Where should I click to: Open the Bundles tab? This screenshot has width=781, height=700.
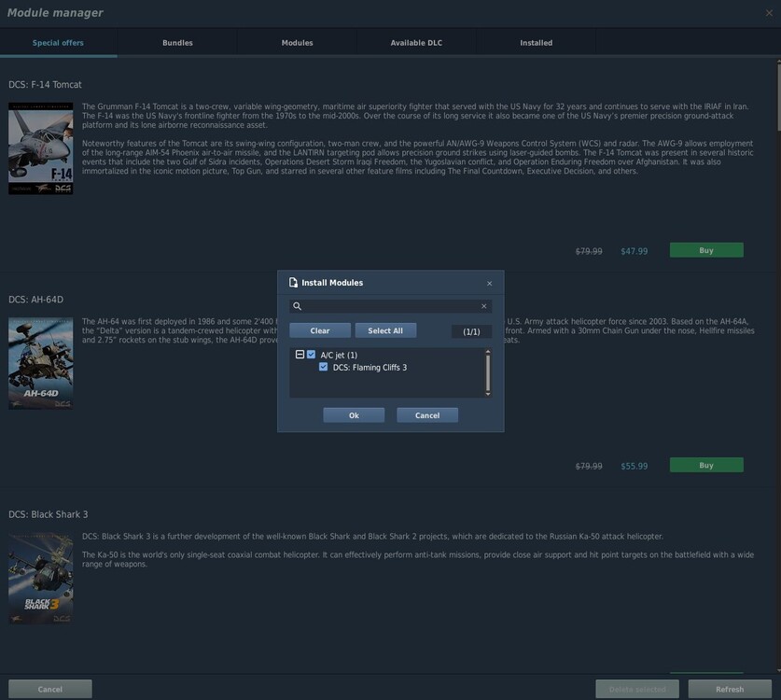coord(177,43)
